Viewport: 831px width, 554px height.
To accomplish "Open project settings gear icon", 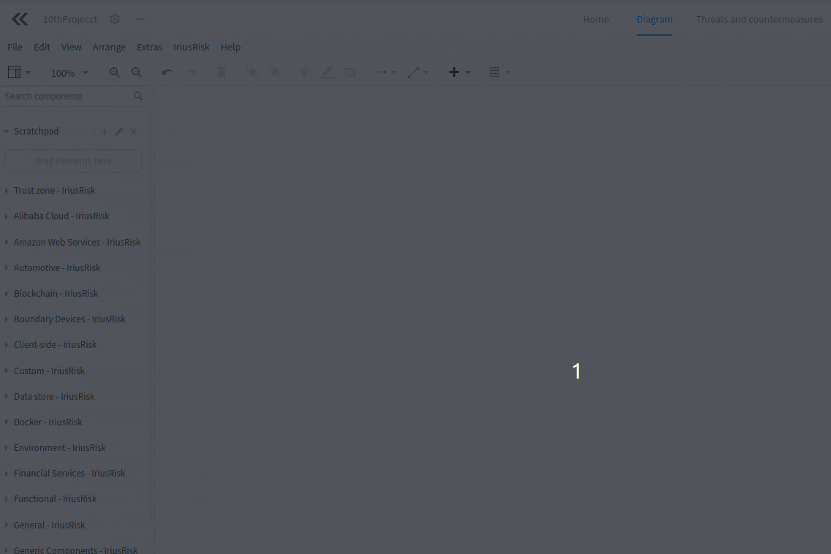I will coord(115,19).
